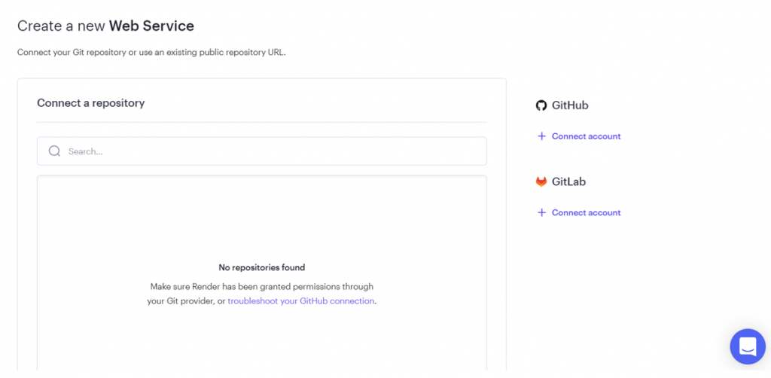771x378 pixels.
Task: Open troubleshoot your GitHub connection link
Action: pyautogui.click(x=301, y=301)
